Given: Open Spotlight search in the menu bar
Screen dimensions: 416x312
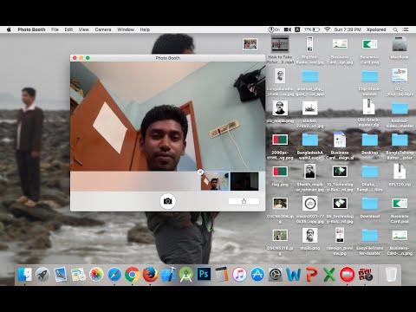Looking at the screenshot, I should (395, 29).
